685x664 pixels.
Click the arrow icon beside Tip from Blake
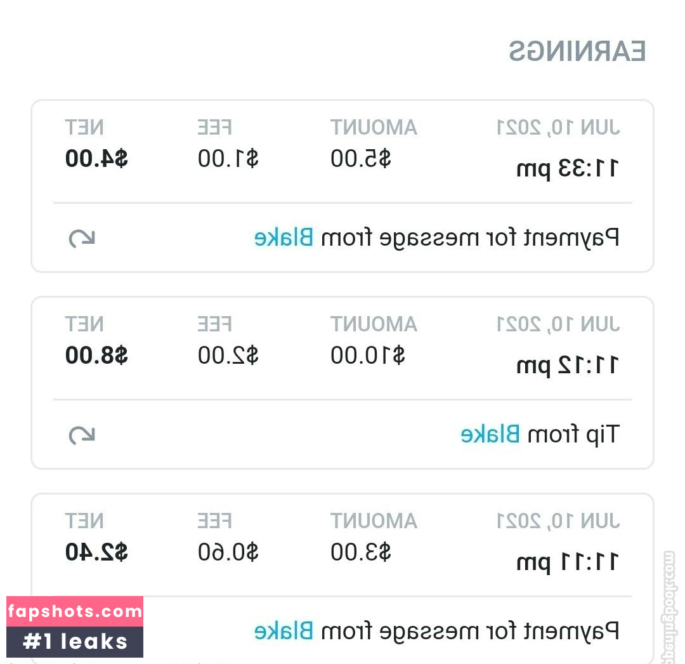[x=82, y=435]
